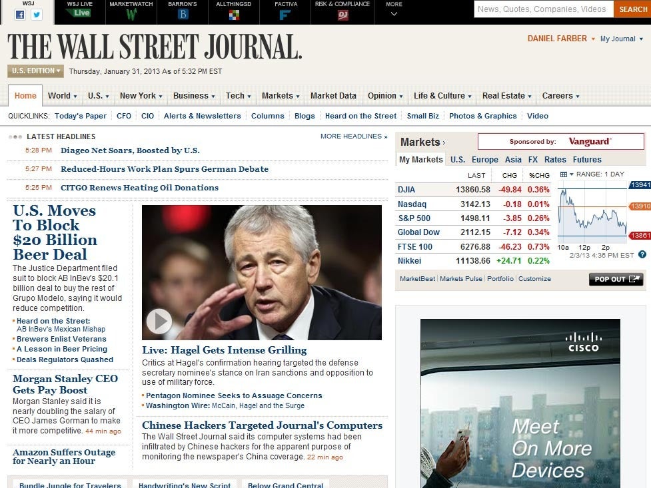Open Barron's B icon

[183, 14]
